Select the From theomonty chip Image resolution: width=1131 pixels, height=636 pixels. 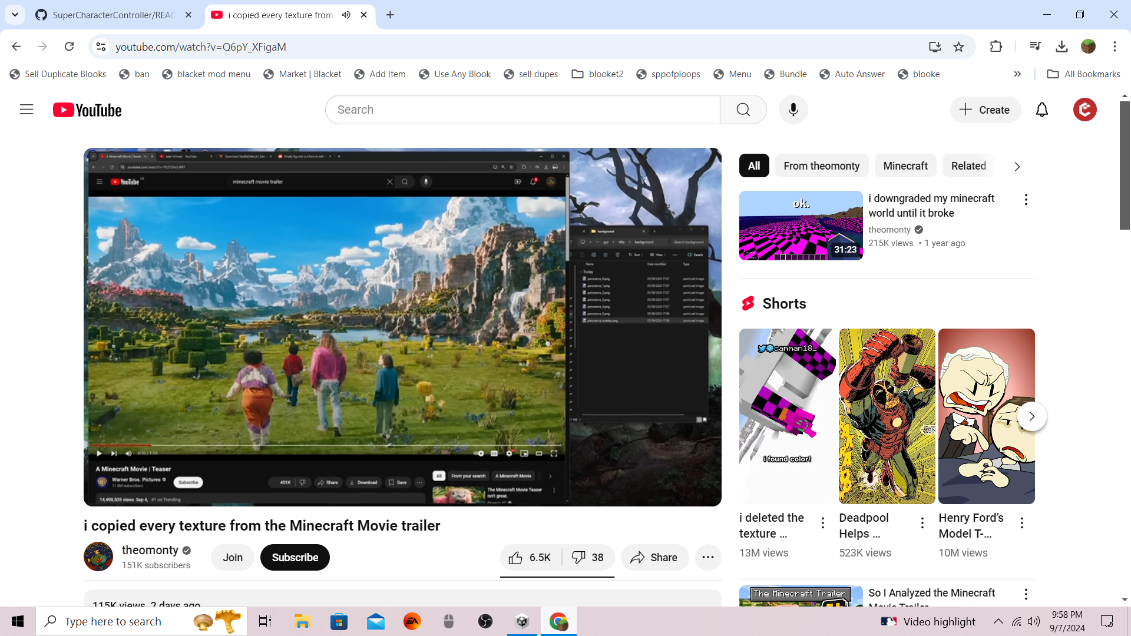(821, 166)
